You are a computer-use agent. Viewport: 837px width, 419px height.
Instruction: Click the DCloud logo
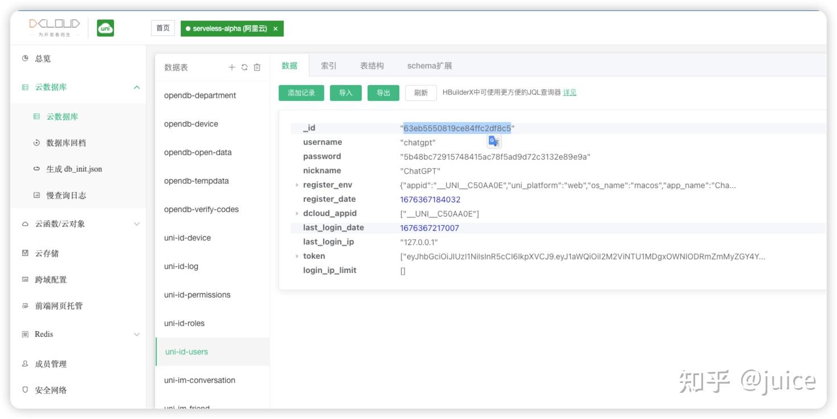(x=55, y=27)
